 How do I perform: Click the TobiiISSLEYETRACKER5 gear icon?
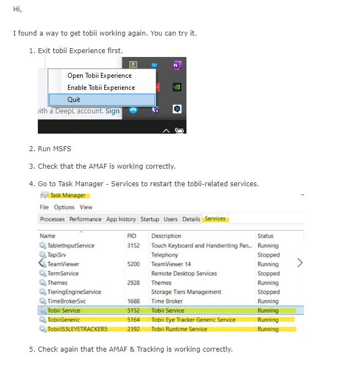click(x=43, y=329)
